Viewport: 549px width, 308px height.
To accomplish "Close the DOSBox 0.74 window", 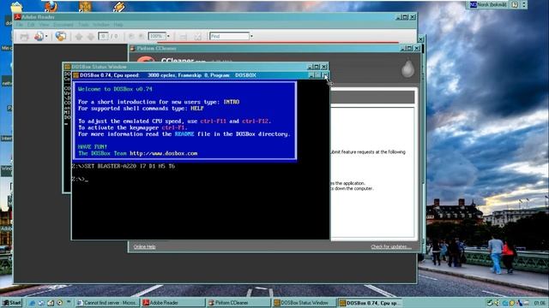I will click(325, 75).
